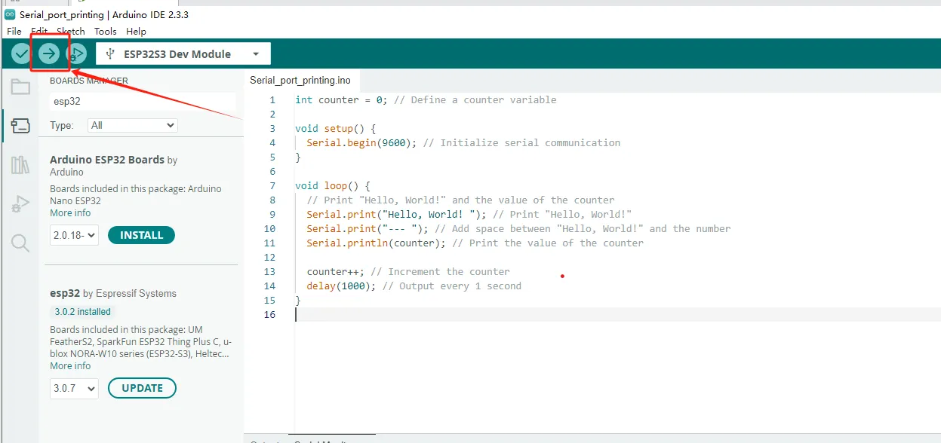
Task: Open the Debug sidebar icon
Action: point(20,203)
